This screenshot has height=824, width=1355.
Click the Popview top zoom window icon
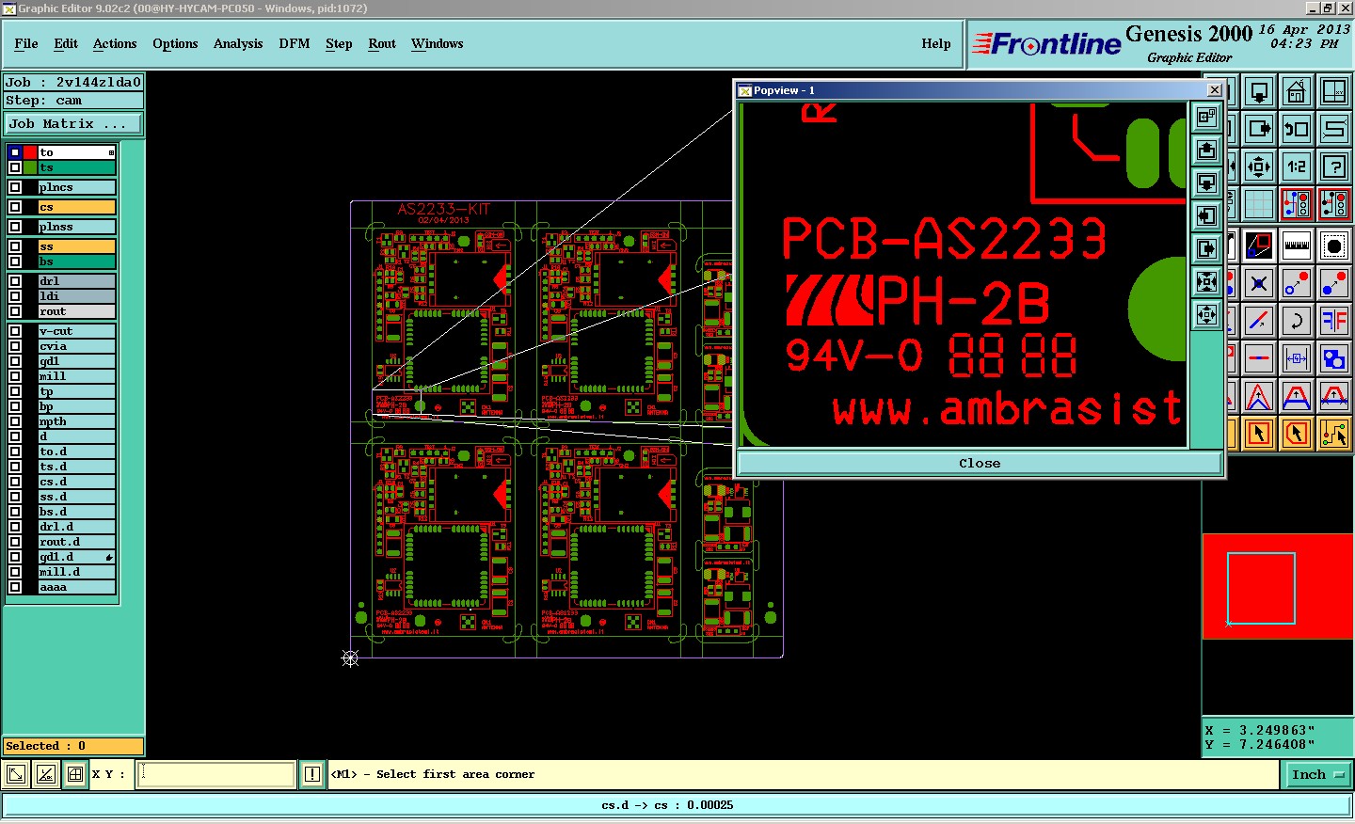pos(1206,117)
